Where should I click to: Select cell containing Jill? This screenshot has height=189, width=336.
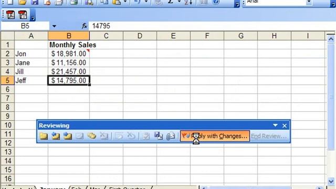(31, 71)
